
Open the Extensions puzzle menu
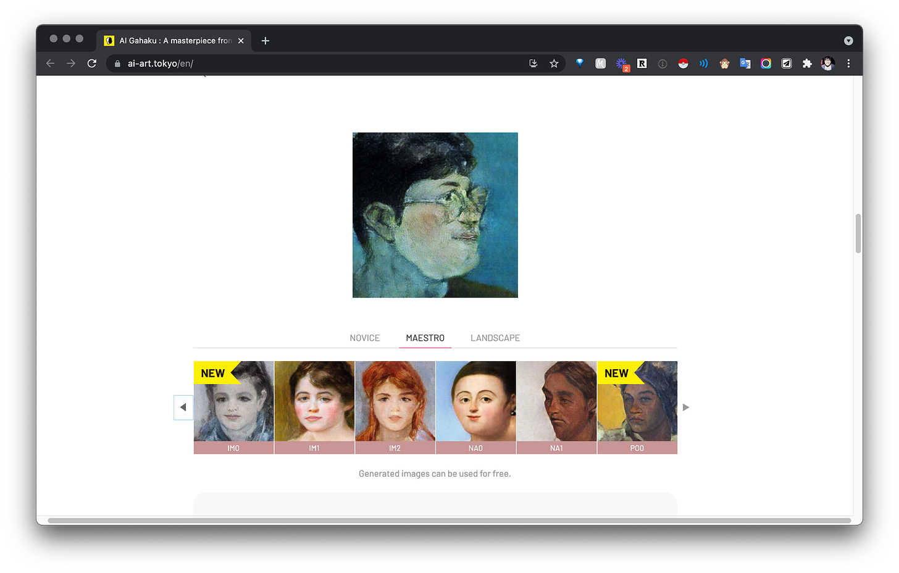click(807, 64)
